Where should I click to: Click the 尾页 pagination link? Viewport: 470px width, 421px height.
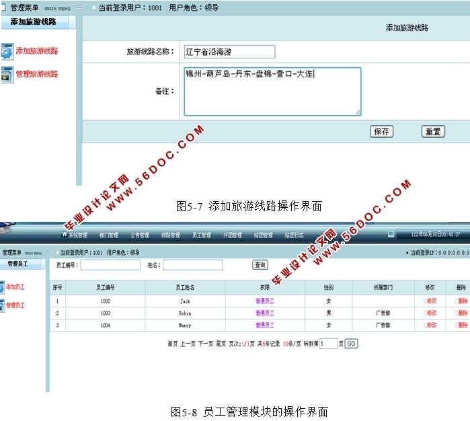tap(221, 344)
